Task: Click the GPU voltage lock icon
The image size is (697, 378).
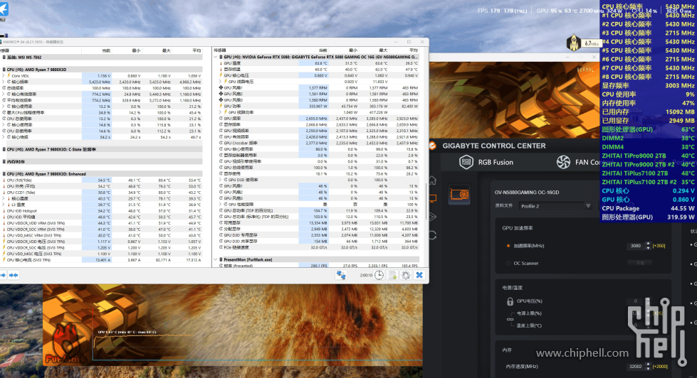Action: (x=510, y=301)
